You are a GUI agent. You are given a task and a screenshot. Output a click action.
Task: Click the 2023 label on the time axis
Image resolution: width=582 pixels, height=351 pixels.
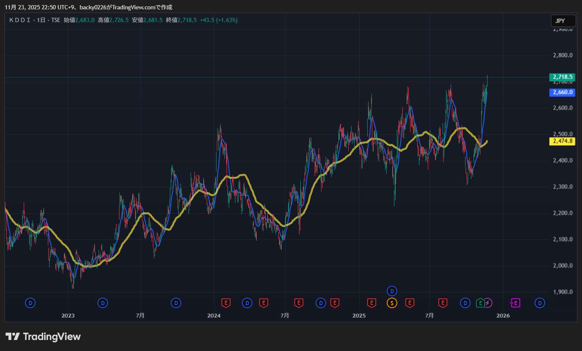68,315
